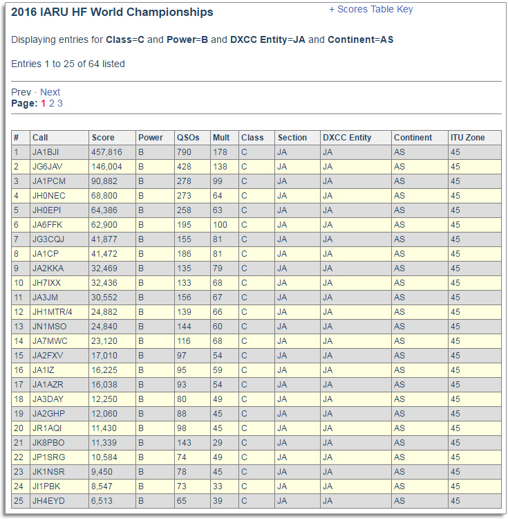Select callsign JH4EYD in last row

click(x=48, y=501)
